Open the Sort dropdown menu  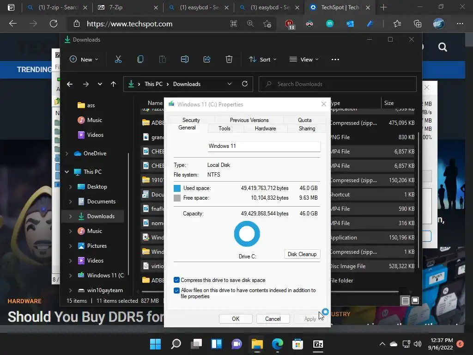pyautogui.click(x=262, y=60)
